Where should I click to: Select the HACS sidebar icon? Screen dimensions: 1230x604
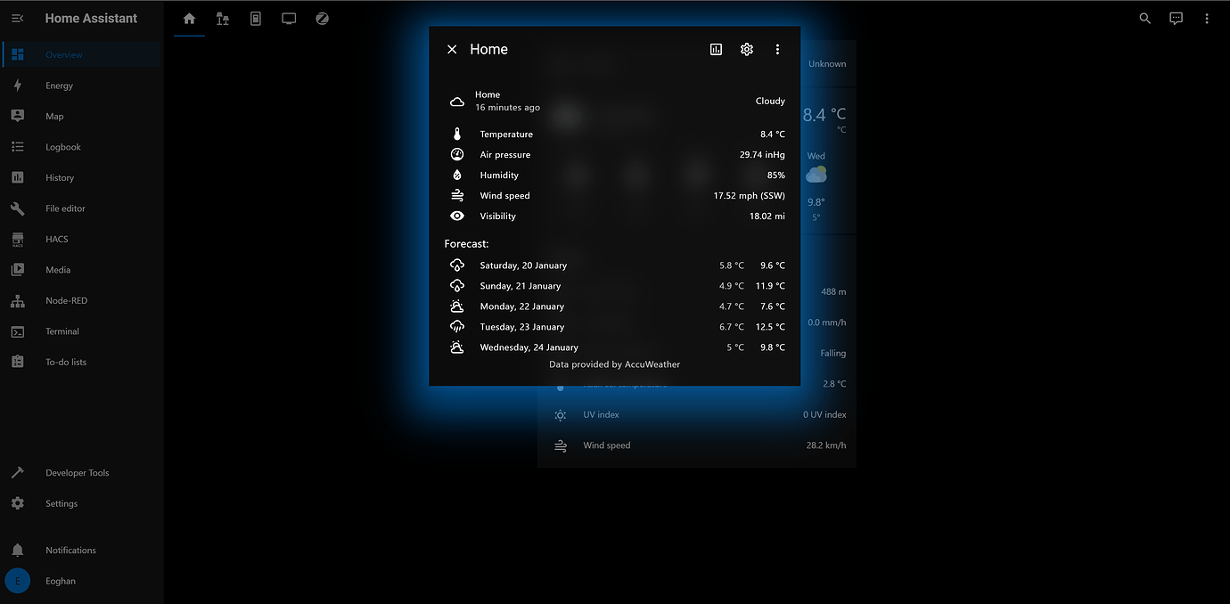(x=18, y=239)
